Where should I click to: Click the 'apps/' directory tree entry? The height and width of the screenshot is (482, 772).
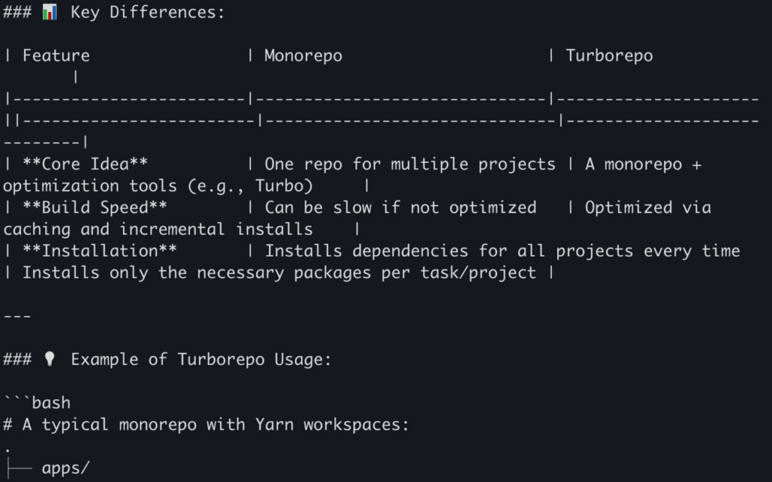(66, 468)
